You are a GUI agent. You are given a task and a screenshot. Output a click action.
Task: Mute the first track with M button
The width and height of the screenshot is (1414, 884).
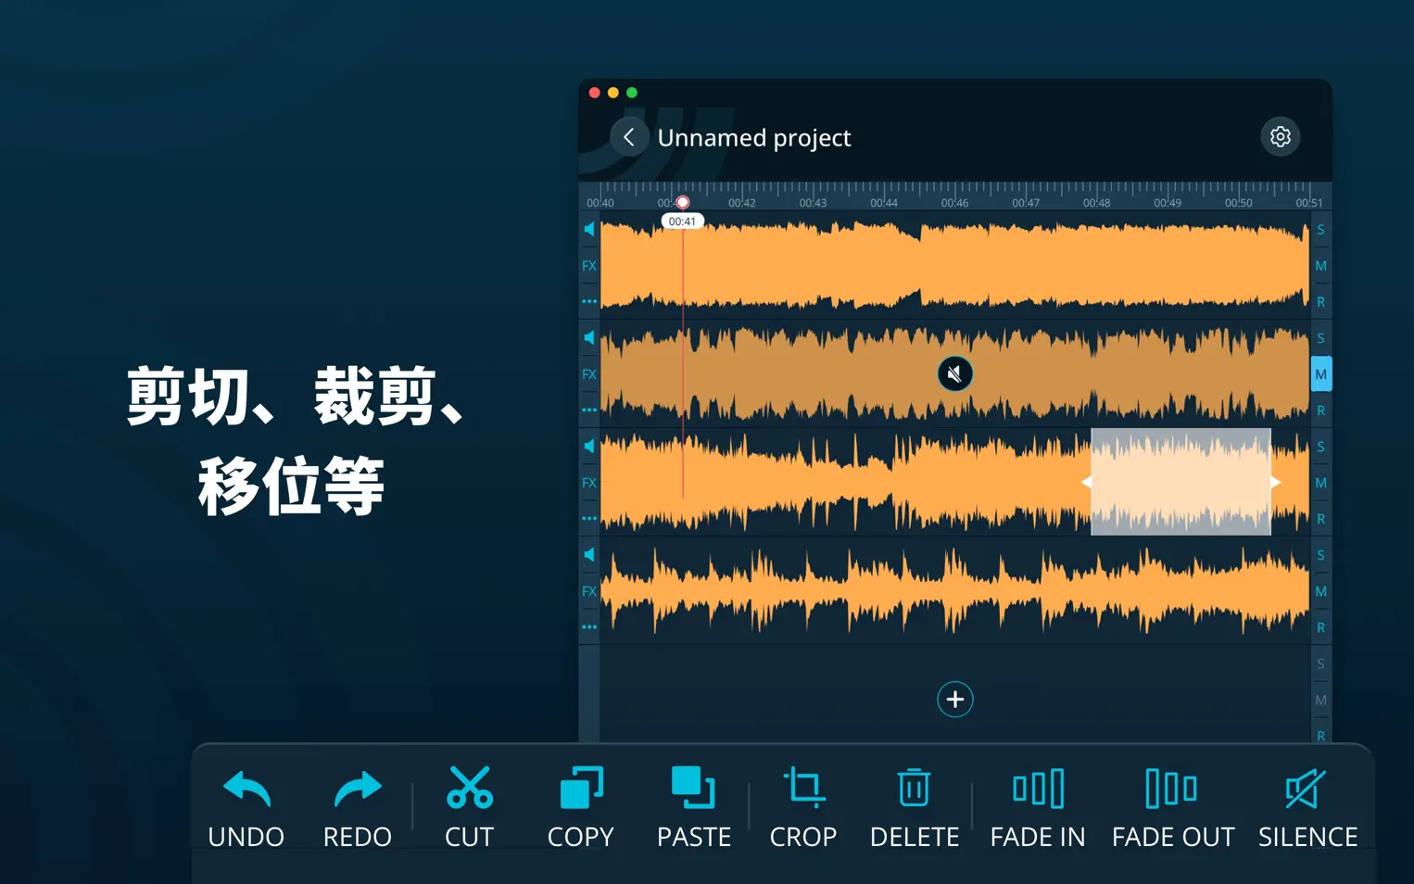[x=1320, y=266]
